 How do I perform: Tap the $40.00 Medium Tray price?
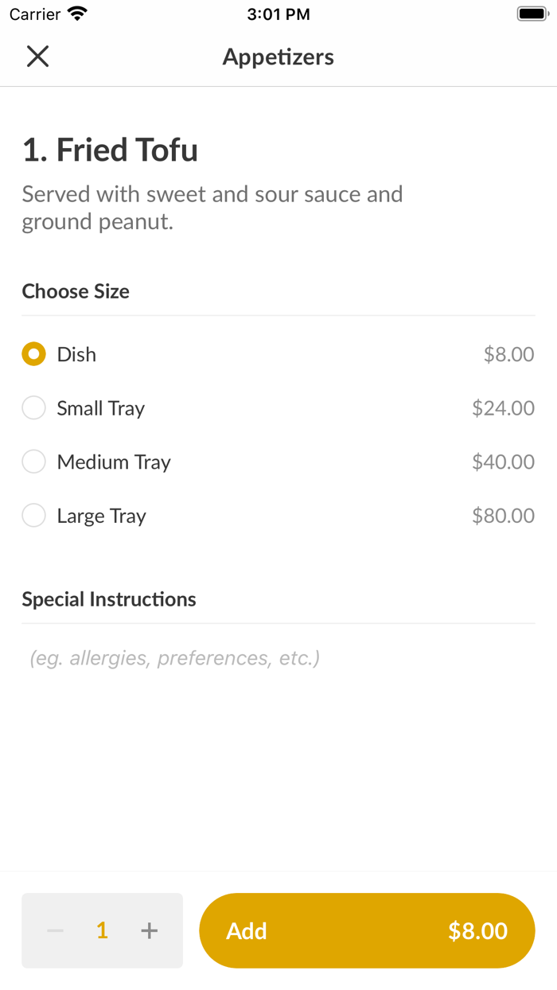click(503, 462)
